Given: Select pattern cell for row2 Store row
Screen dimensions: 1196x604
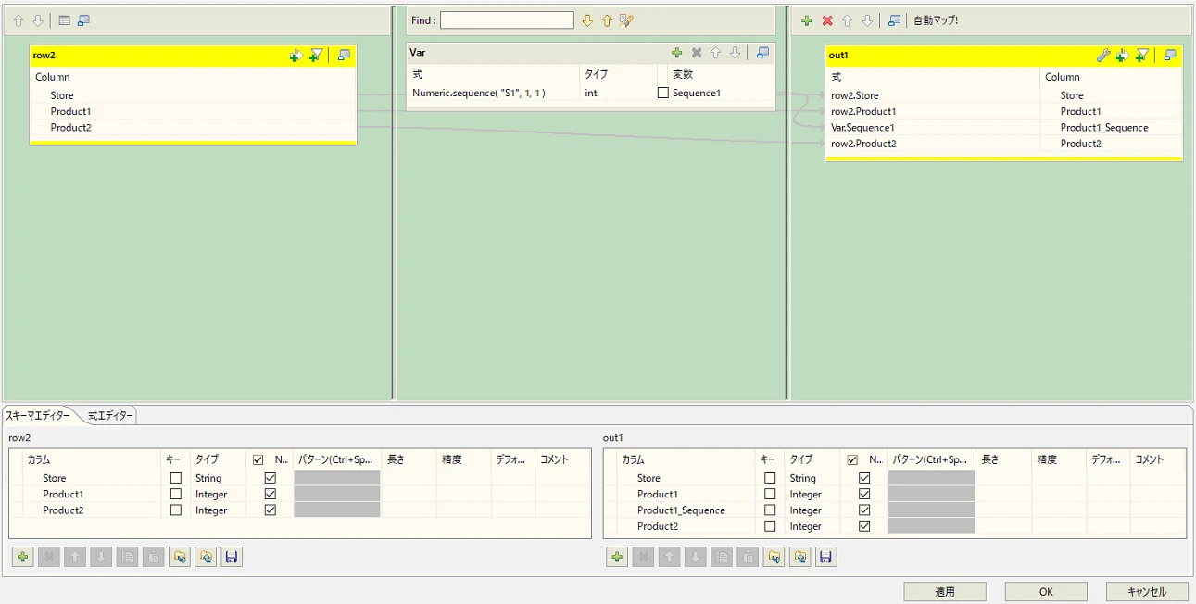Looking at the screenshot, I should [336, 478].
